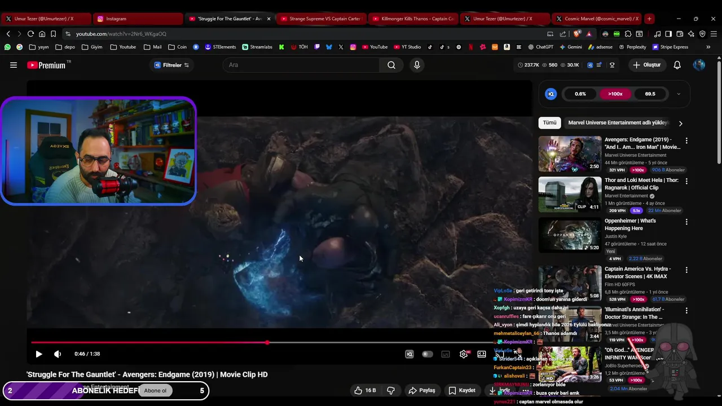This screenshot has height=406, width=722.
Task: Go back to previous page
Action: (x=8, y=34)
